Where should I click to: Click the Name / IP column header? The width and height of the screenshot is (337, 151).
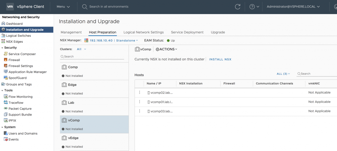pyautogui.click(x=154, y=83)
